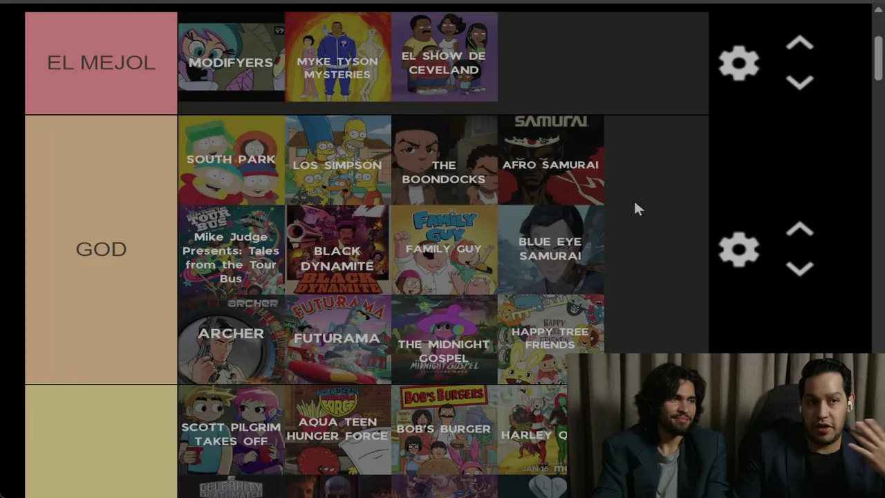Select the Aqua Teen Hunger Force thumbnail
Screen dimensions: 885x498
point(337,430)
